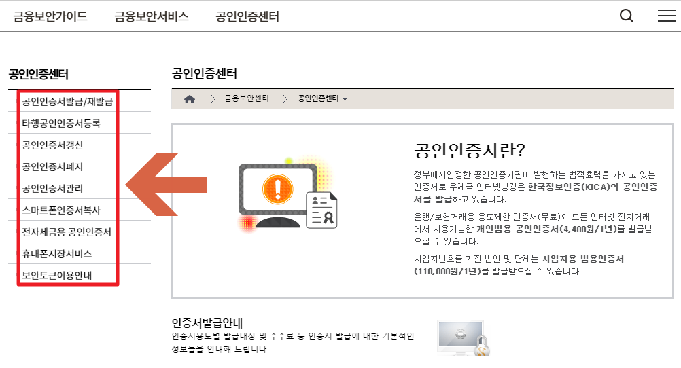Select 공인인증서폐지 in sidebar
The height and width of the screenshot is (368, 681).
click(52, 166)
